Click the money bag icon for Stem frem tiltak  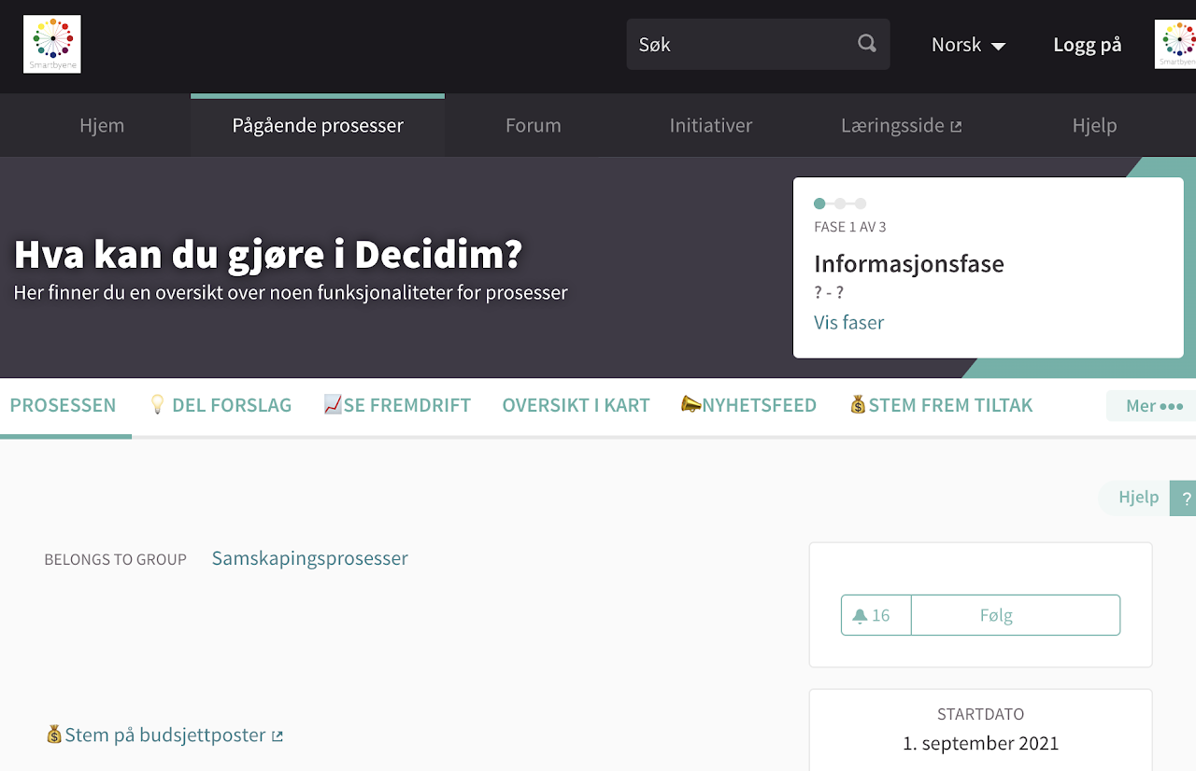point(858,404)
